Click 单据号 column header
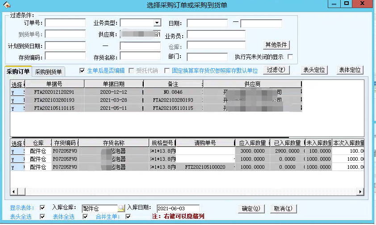The width and height of the screenshot is (376, 225). [x=54, y=84]
